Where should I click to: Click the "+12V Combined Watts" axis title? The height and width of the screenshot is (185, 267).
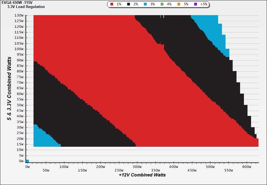(x=142, y=175)
